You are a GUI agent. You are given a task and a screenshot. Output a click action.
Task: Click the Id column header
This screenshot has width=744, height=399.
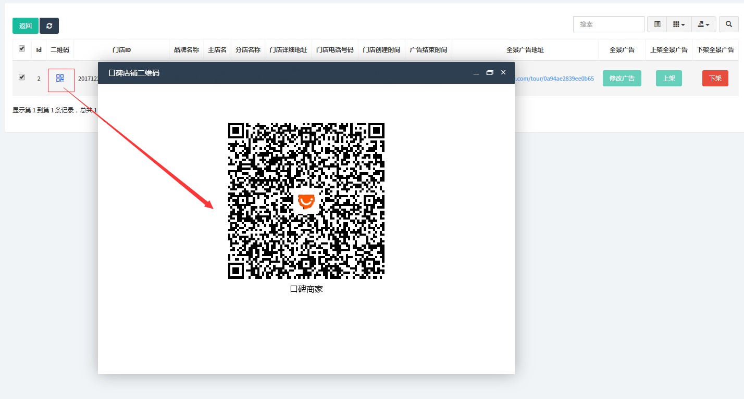coord(39,50)
